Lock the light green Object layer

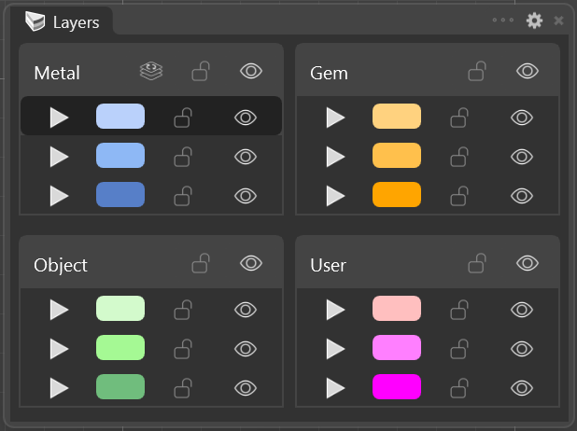click(x=183, y=349)
